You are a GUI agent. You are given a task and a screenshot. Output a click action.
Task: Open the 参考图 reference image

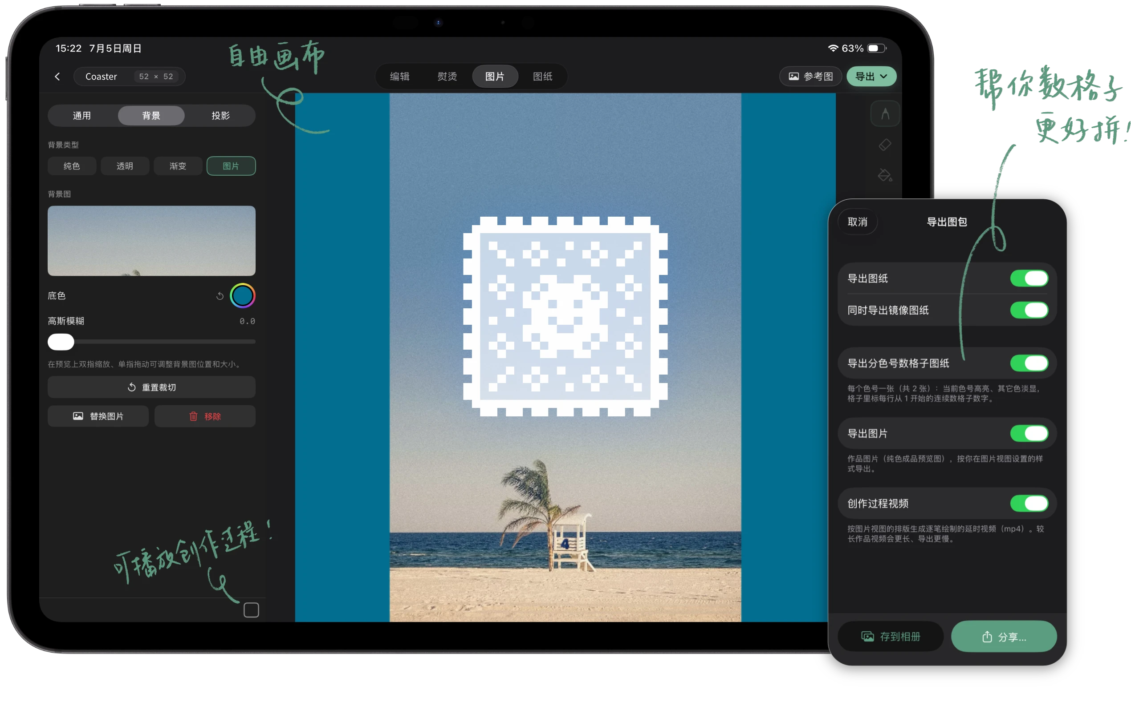(x=810, y=76)
